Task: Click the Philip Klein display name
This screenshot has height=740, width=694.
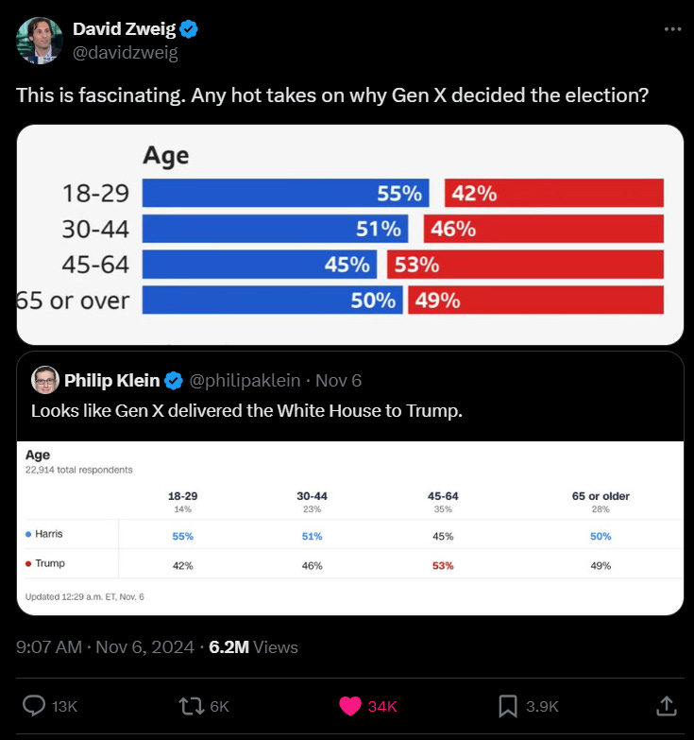Action: click(x=111, y=380)
